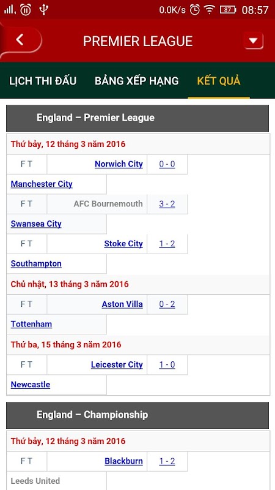This screenshot has height=490, width=275.
Task: Open Stoke City team link
Action: 123,244
